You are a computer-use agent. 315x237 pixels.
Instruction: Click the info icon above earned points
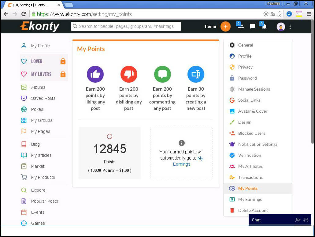click(181, 143)
